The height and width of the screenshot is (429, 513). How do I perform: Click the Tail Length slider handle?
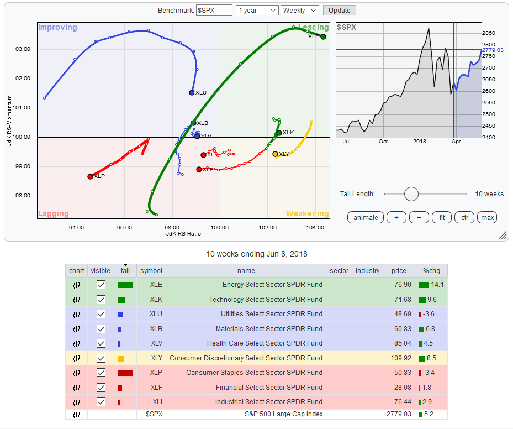[411, 194]
